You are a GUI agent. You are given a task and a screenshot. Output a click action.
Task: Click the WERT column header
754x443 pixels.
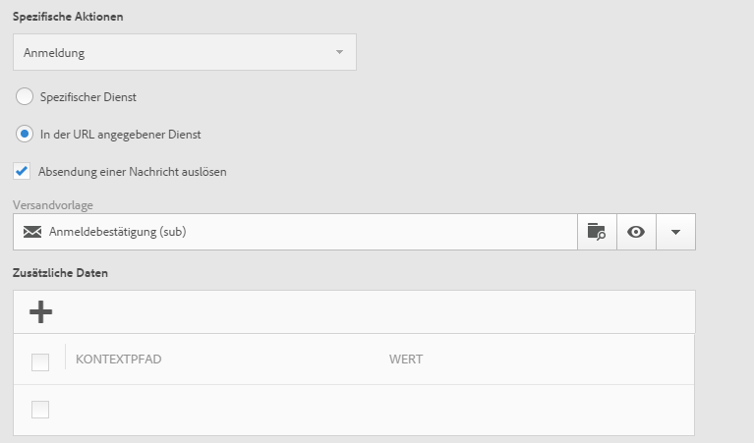click(405, 360)
